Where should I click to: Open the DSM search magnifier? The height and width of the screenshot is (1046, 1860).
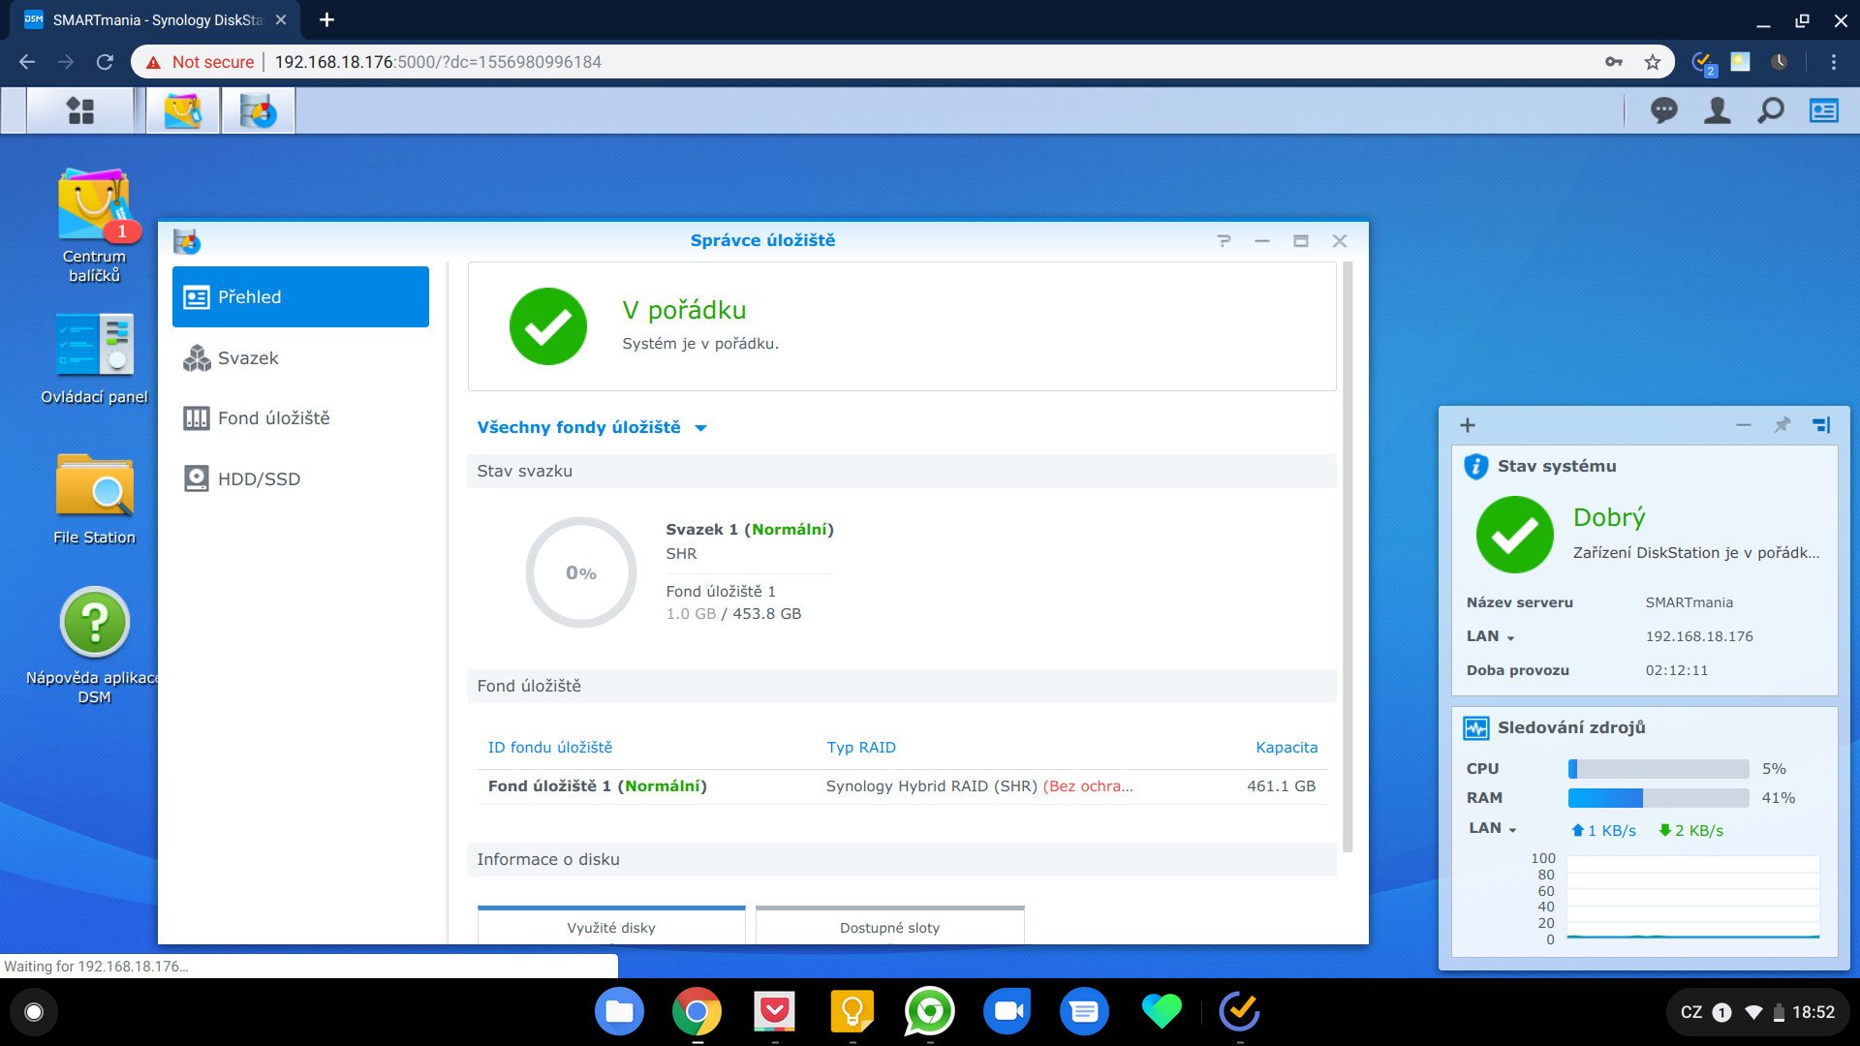(1770, 111)
